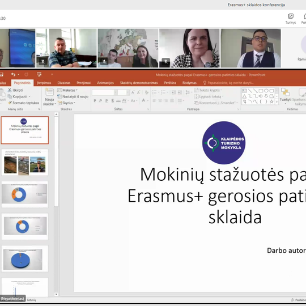Click the Undo arrow in PowerPoint toolbar
The width and height of the screenshot is (306, 306).
point(13,74)
